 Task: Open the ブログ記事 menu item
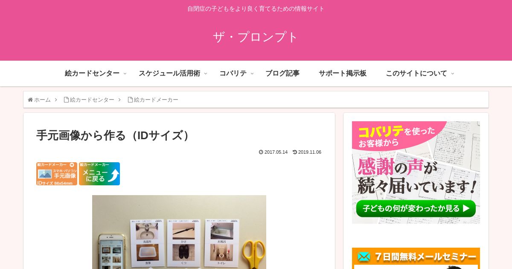coord(282,73)
